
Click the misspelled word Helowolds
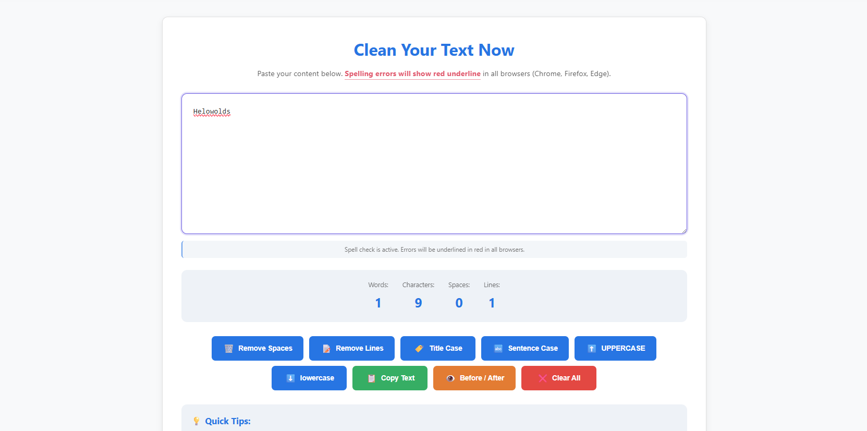pyautogui.click(x=212, y=112)
